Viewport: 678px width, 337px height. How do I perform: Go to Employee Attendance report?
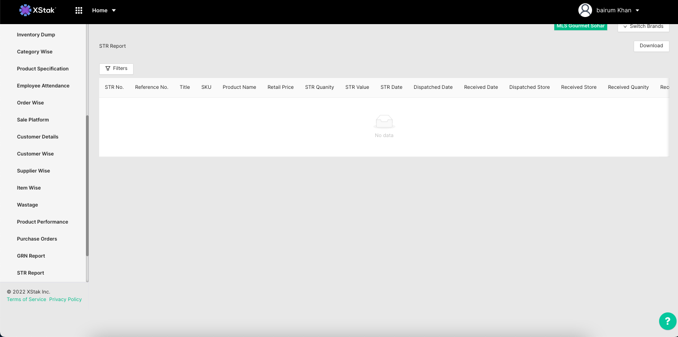pos(43,86)
